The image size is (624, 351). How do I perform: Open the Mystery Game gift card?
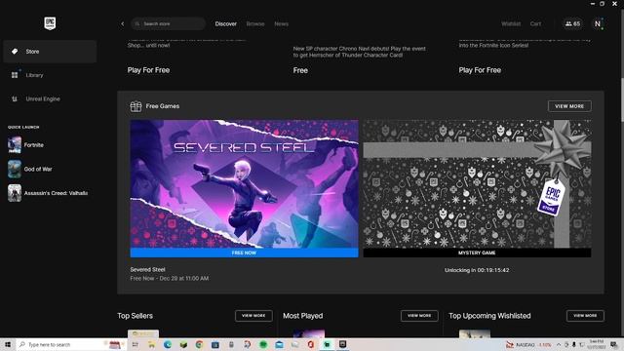click(477, 184)
